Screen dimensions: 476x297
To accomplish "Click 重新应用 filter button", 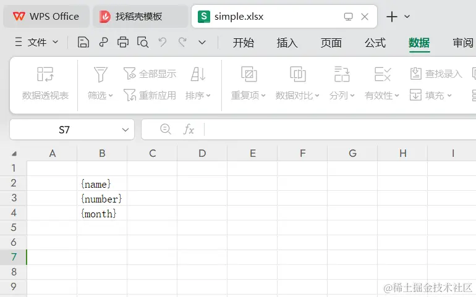I will coord(150,95).
